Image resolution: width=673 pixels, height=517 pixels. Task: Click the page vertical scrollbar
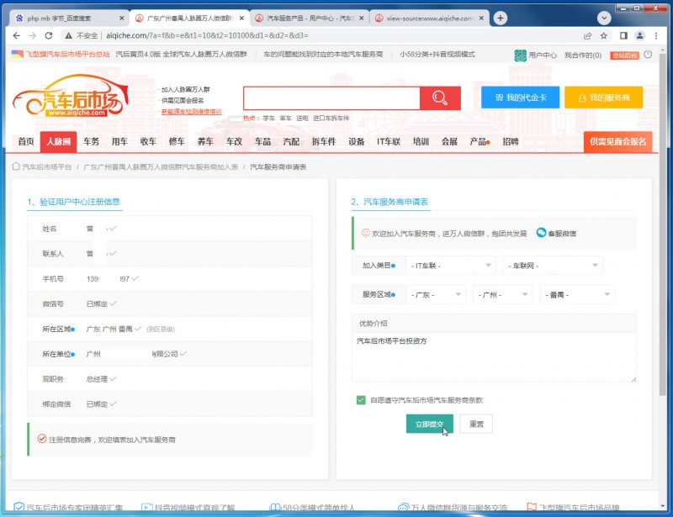click(663, 223)
